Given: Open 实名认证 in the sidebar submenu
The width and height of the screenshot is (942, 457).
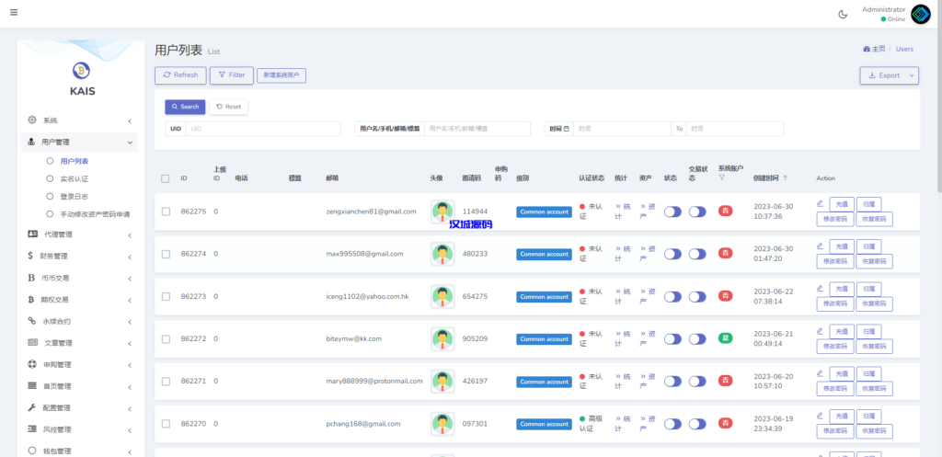Looking at the screenshot, I should (x=74, y=178).
